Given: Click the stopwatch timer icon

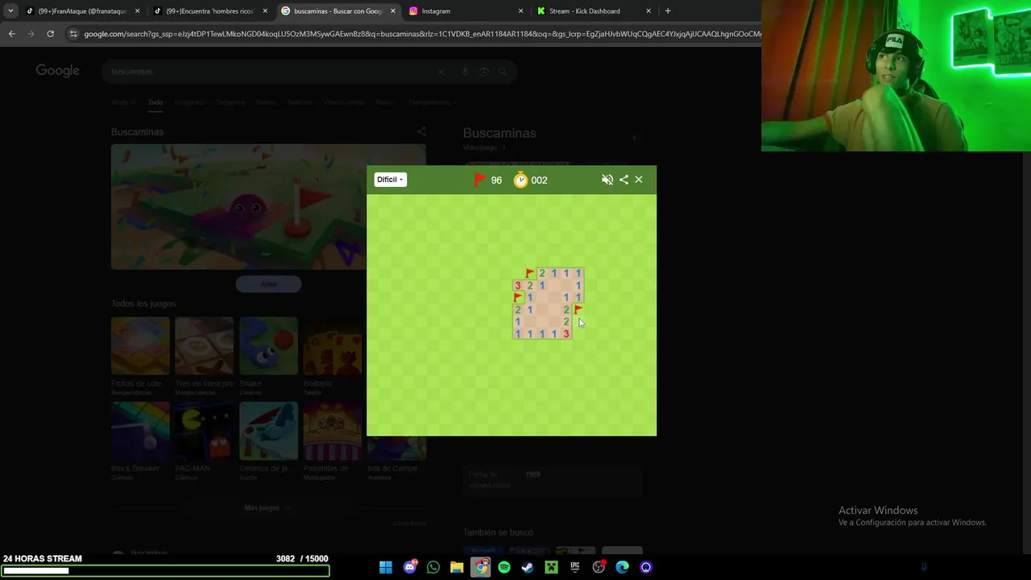Looking at the screenshot, I should [x=521, y=180].
